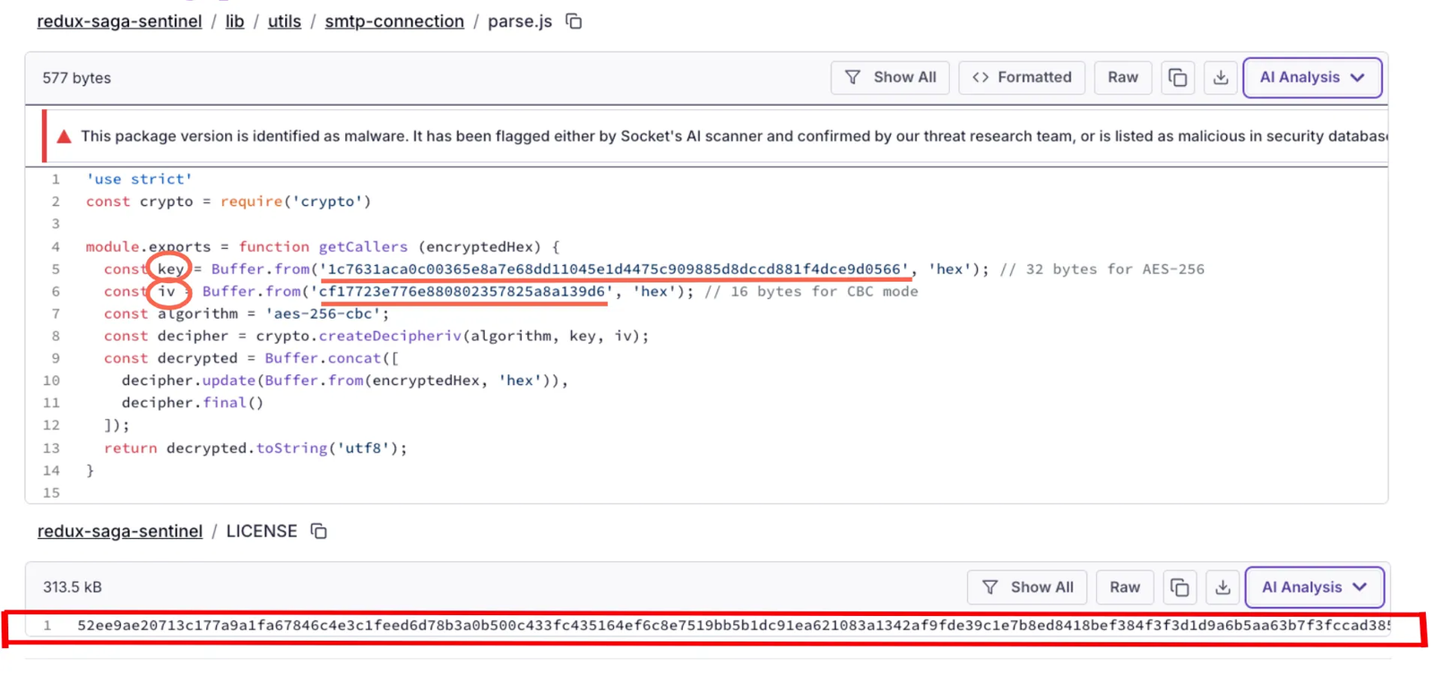Viewport: 1434px width, 675px height.
Task: Click '16 bytes for CBC mode' comment
Action: point(811,291)
